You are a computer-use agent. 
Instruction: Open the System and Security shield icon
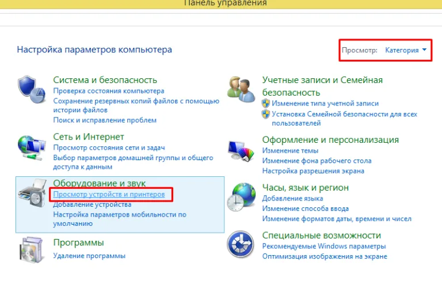point(32,89)
